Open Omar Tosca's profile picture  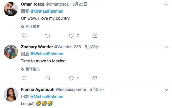(11, 9)
